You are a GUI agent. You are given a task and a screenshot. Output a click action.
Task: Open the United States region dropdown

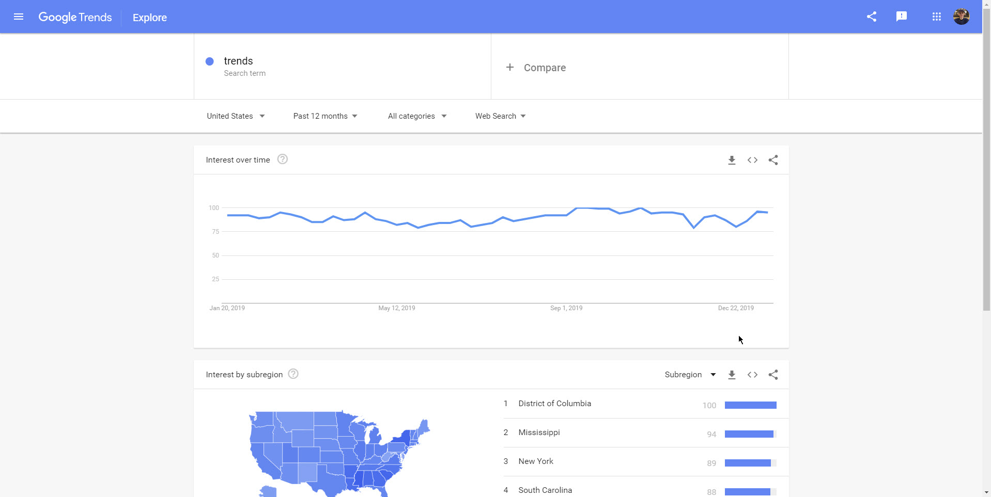(235, 116)
